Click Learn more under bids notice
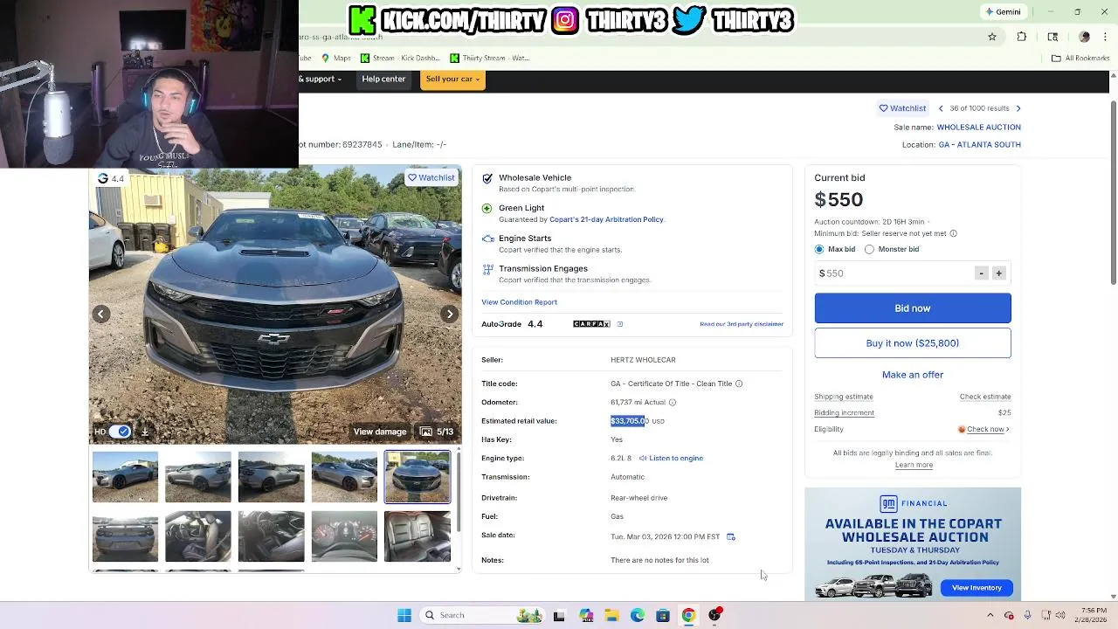 (914, 465)
